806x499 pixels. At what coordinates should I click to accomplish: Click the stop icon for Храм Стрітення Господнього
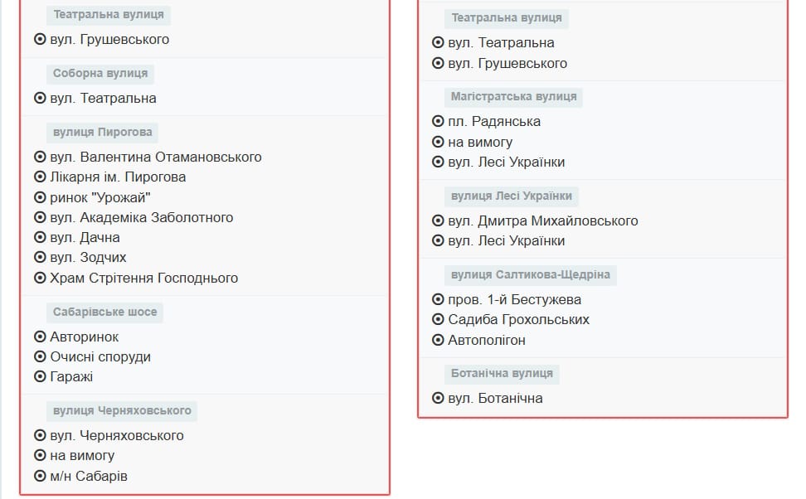38,279
